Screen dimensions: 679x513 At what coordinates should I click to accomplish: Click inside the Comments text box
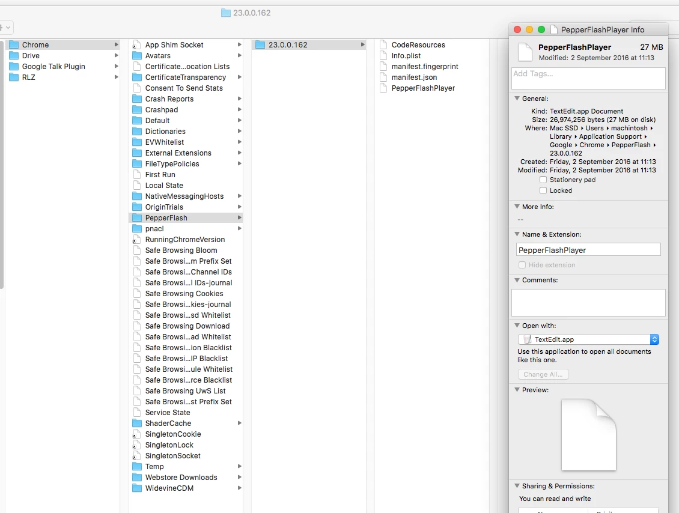(x=588, y=303)
